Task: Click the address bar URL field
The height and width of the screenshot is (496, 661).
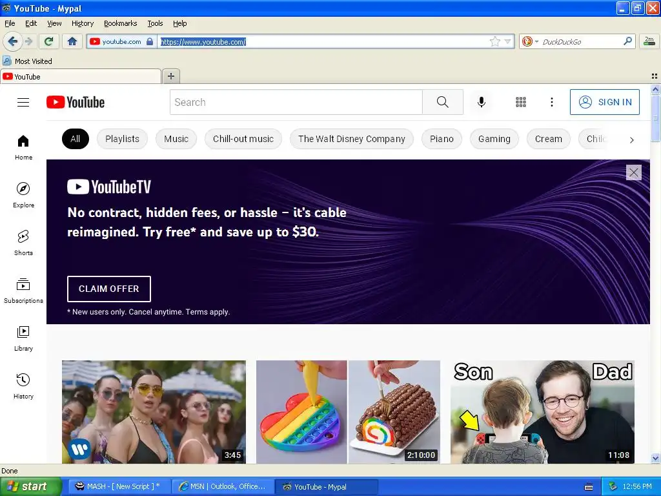Action: point(323,41)
